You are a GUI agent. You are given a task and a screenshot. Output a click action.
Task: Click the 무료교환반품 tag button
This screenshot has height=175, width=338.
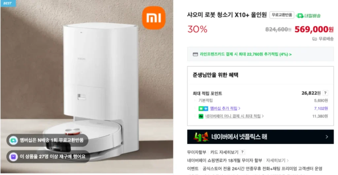point(282,15)
